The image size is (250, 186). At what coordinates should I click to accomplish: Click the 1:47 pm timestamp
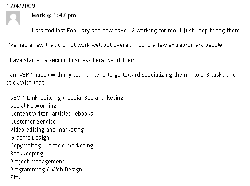(65, 15)
